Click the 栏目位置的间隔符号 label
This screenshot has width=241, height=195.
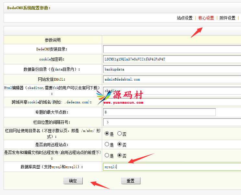tap(52, 122)
